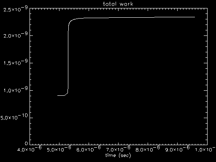Click the 5.0×10⁻⁶ x-axis tick label
This screenshot has height=162, width=216.
pyautogui.click(x=59, y=148)
